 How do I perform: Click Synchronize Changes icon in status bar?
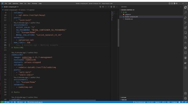[x=12, y=102]
